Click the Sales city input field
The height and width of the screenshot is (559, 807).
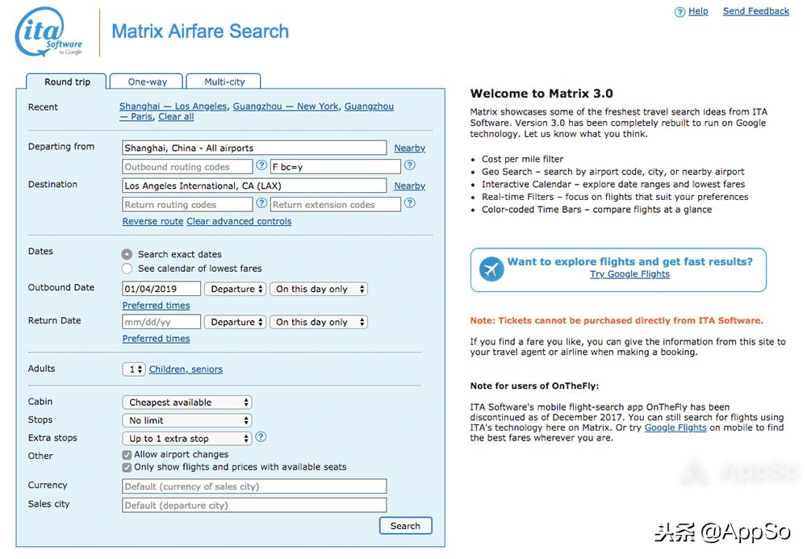(x=254, y=506)
